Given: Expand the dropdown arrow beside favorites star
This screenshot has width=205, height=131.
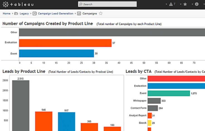Looking at the screenshot, I should pyautogui.click(x=181, y=4).
